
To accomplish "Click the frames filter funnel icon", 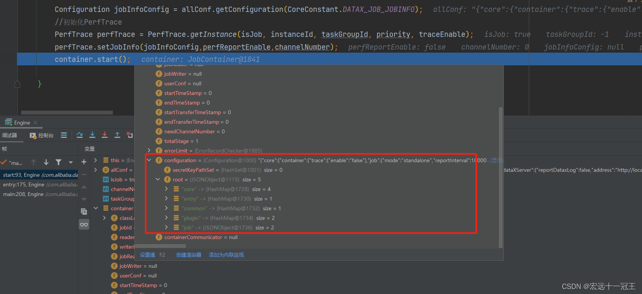I will [59, 162].
